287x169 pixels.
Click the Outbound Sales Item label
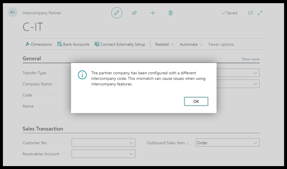[168, 143]
